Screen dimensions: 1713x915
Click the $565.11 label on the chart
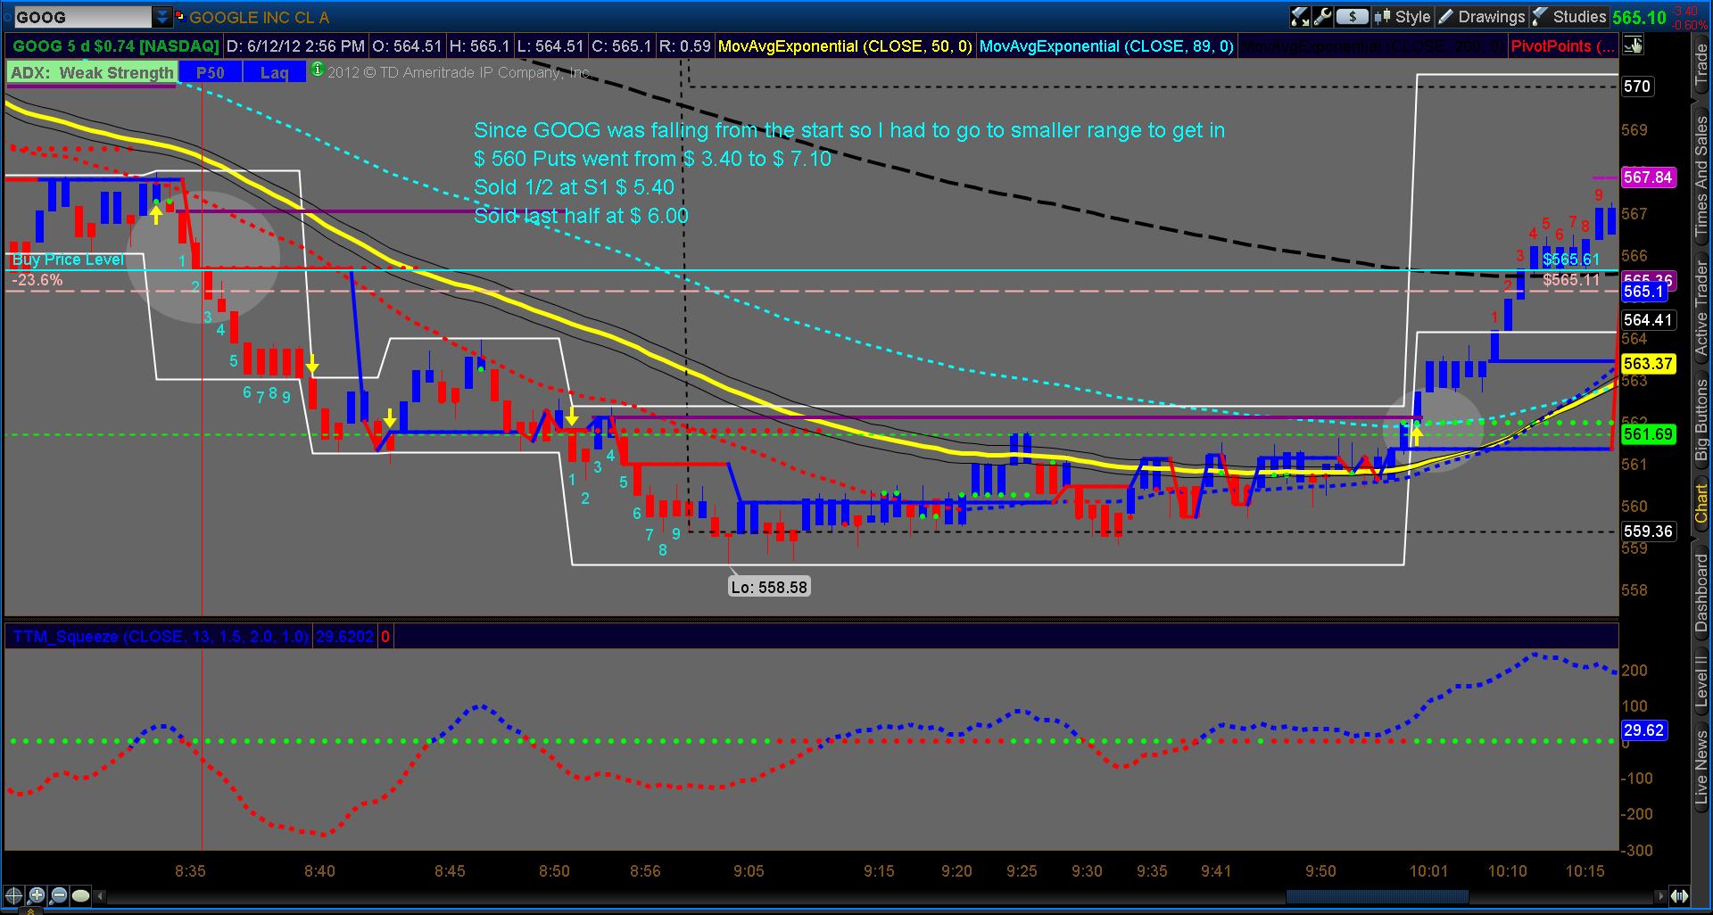(1571, 280)
